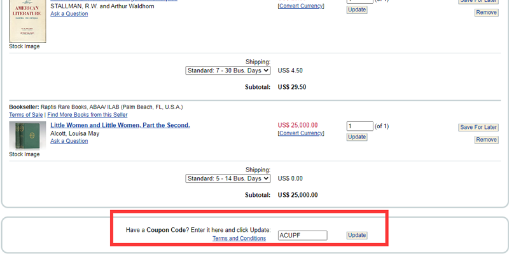Viewport: 509px width, 254px height.
Task: Open the Little Women title link
Action: [x=120, y=125]
